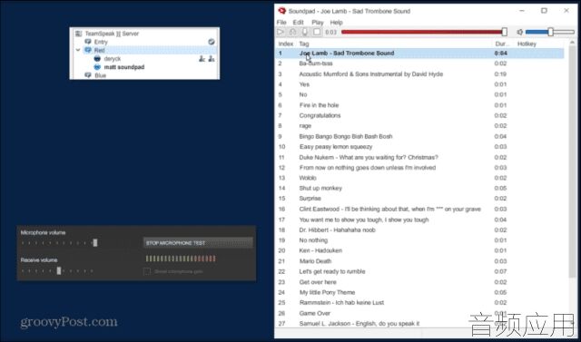Open the Help menu in Soundpad
Viewport: 581px width, 342px height.
[337, 22]
